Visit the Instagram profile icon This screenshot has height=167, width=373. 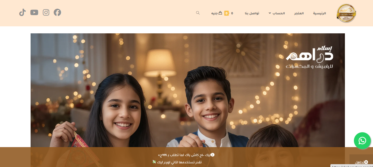point(46,13)
